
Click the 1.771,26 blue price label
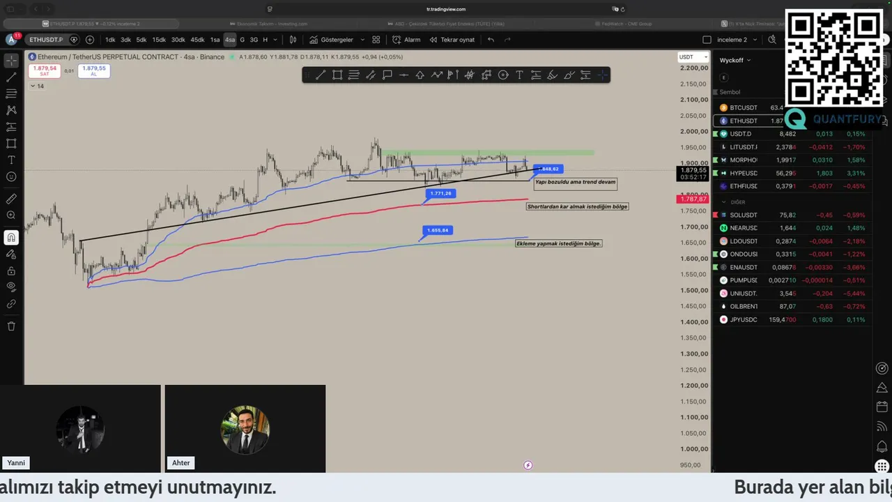tap(440, 193)
